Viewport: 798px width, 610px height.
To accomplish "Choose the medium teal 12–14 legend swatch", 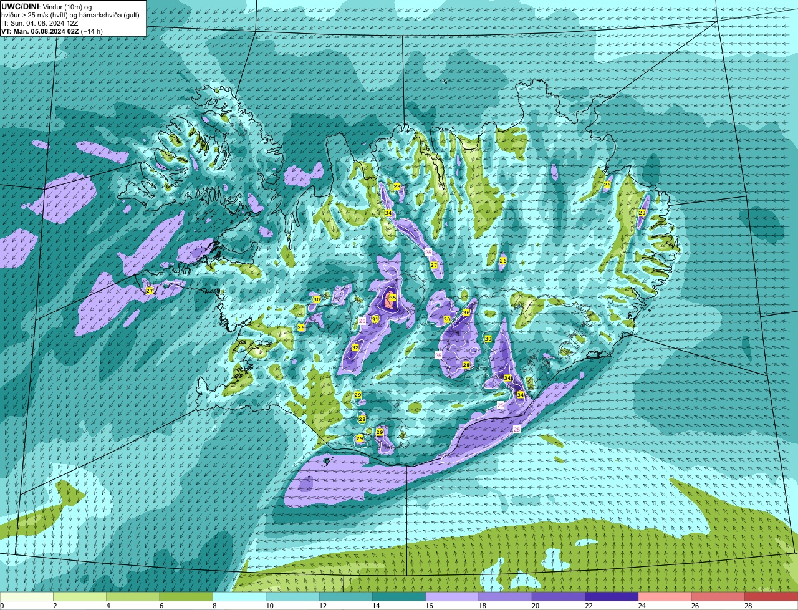I will 346,596.
